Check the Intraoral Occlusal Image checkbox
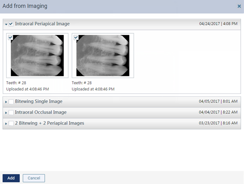 point(11,113)
